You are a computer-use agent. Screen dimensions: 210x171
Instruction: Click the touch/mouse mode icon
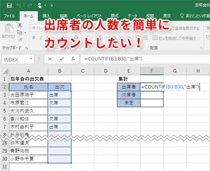(x=40, y=5)
